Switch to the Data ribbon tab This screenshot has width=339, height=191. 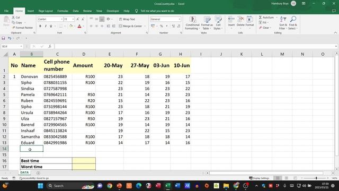pyautogui.click(x=76, y=11)
